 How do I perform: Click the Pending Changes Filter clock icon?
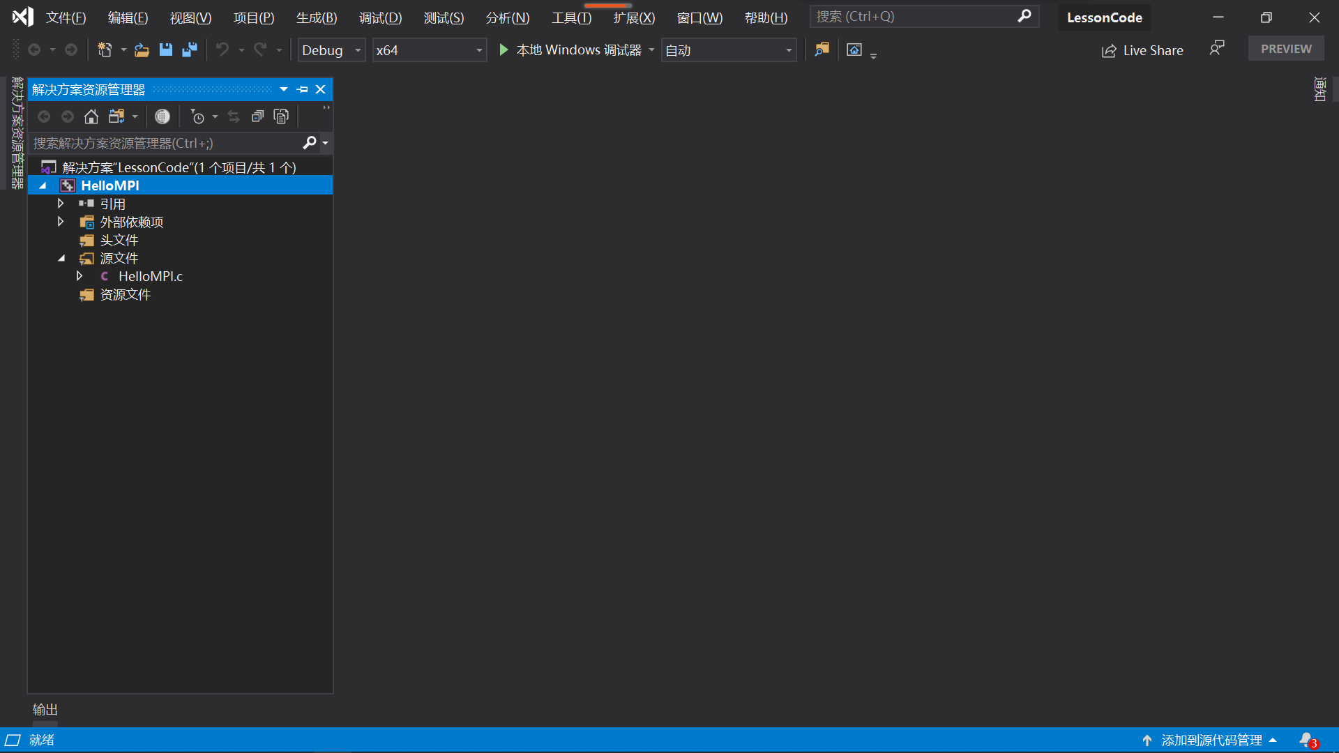(x=197, y=116)
